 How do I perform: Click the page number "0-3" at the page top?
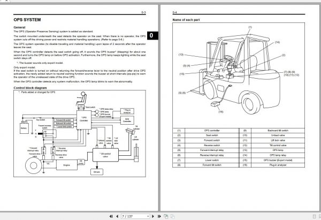coord(143,12)
